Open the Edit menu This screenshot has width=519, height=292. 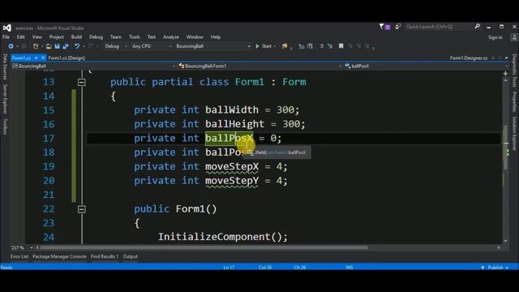(20, 37)
